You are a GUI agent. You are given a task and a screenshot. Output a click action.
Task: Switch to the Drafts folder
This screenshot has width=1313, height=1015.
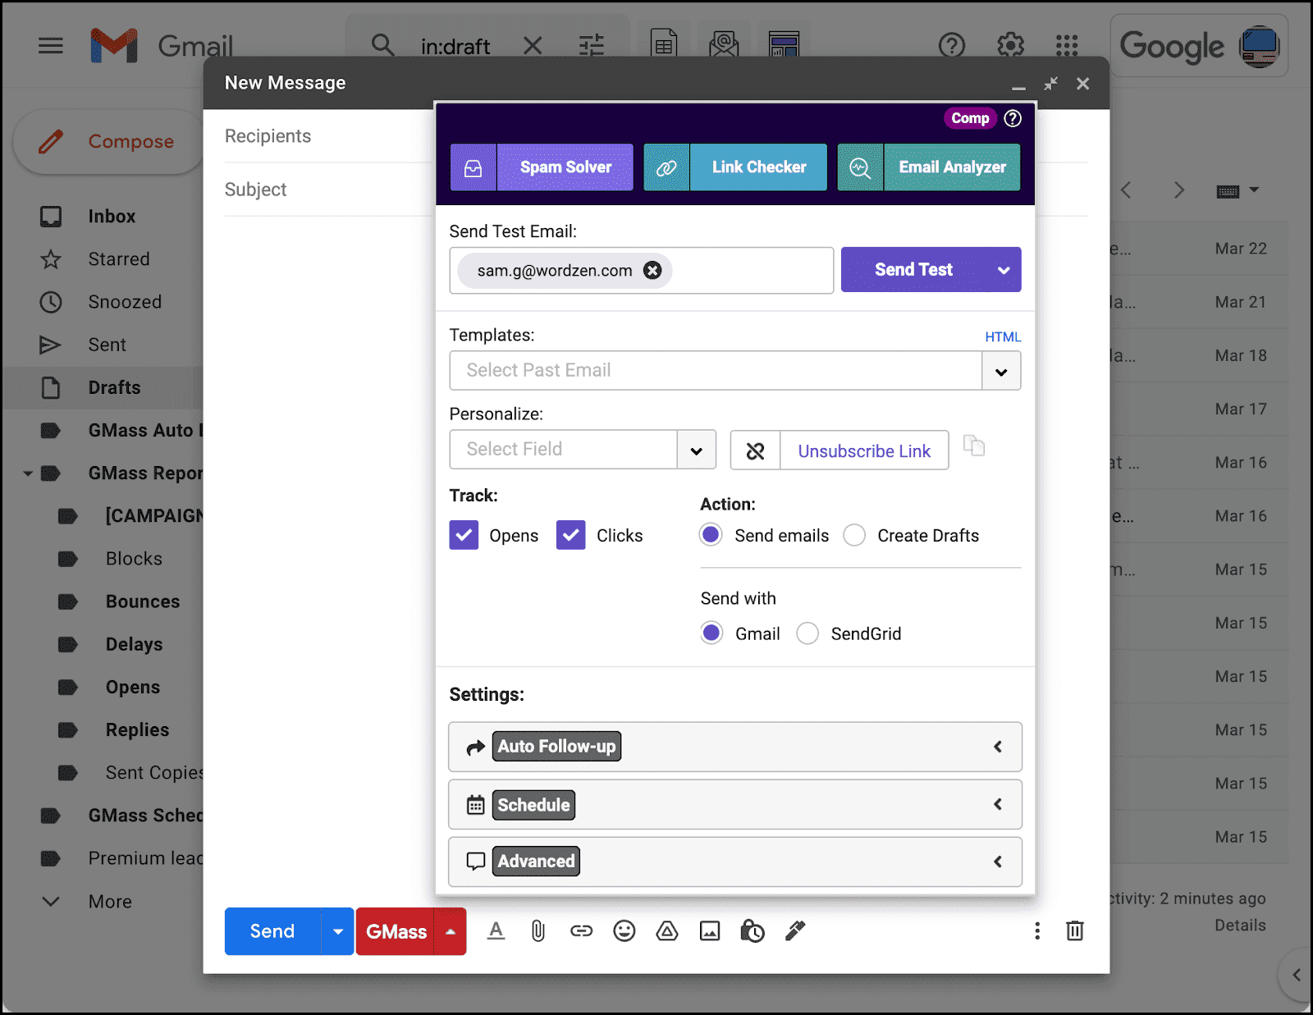[x=114, y=387]
